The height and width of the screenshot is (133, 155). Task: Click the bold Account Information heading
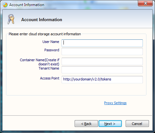pos(42,20)
